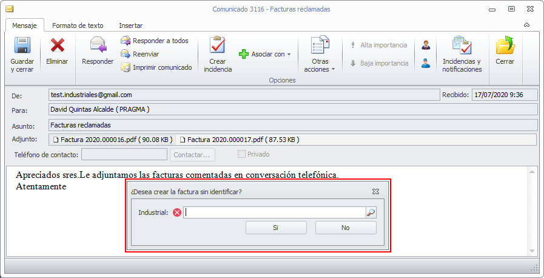Viewport: 544px width, 278px height.
Task: Click the Responder envelope icon
Action: [98, 45]
